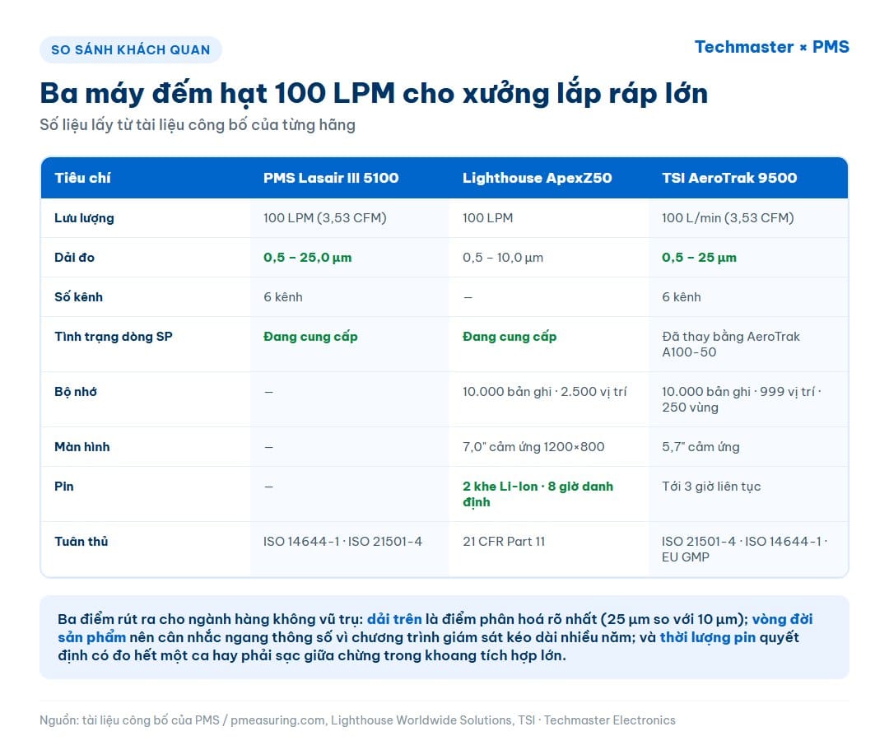The height and width of the screenshot is (750, 889).
Task: Select the PMS Lasair III 5100 column header
Action: click(331, 178)
